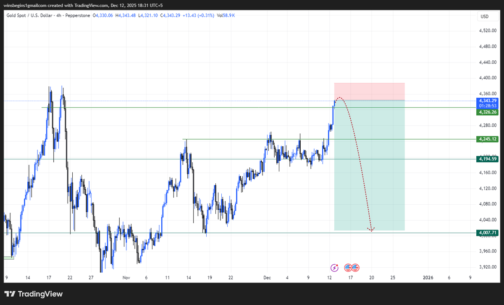Click the 12 date label on time axis

pos(330,278)
